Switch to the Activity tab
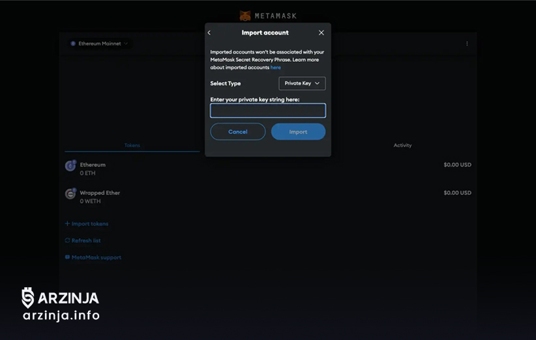 pyautogui.click(x=402, y=145)
